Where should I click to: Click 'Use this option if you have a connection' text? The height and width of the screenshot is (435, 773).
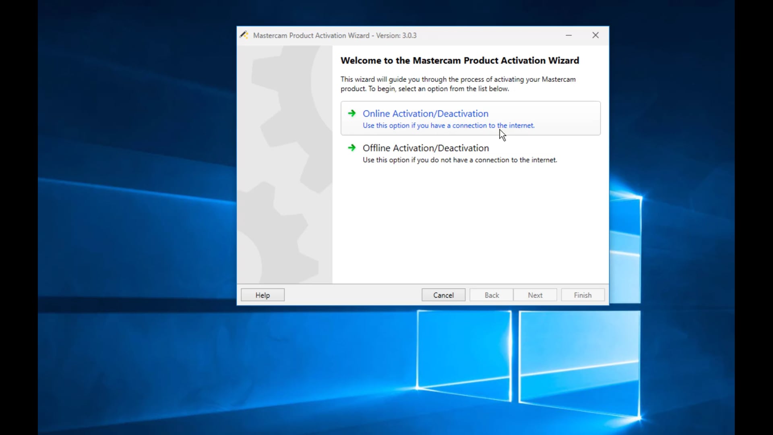click(x=449, y=125)
